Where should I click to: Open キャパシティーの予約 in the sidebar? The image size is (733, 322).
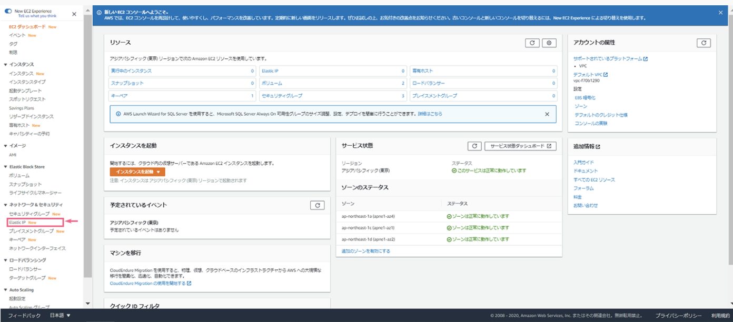pyautogui.click(x=29, y=134)
